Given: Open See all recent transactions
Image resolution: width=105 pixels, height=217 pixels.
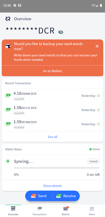Looking at the screenshot, I should [x=52, y=137].
